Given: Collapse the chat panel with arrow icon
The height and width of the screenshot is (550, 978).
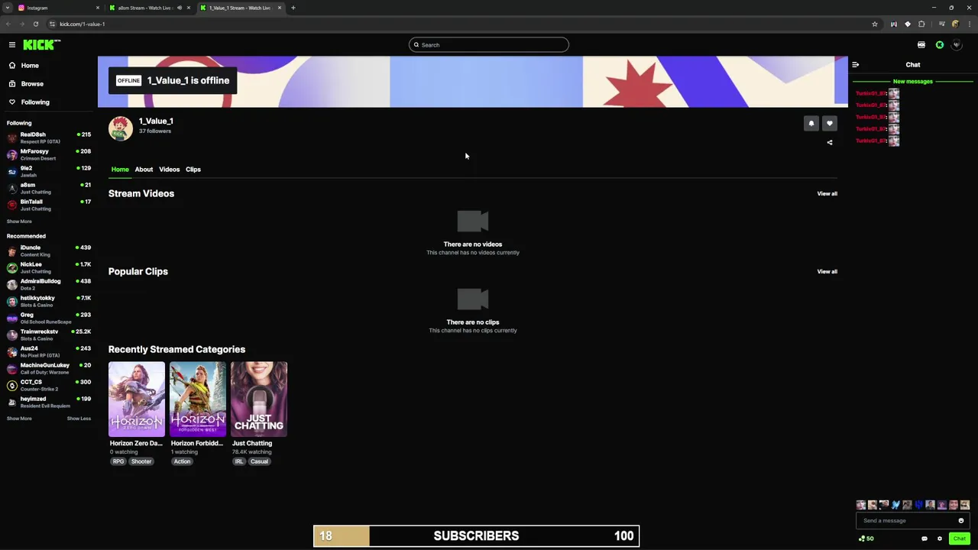Looking at the screenshot, I should point(856,65).
